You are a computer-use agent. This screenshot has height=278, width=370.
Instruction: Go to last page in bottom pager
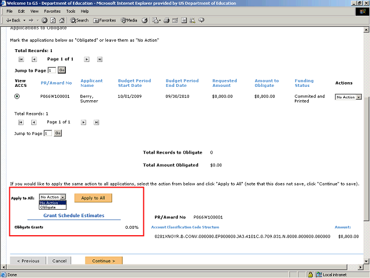click(97, 122)
